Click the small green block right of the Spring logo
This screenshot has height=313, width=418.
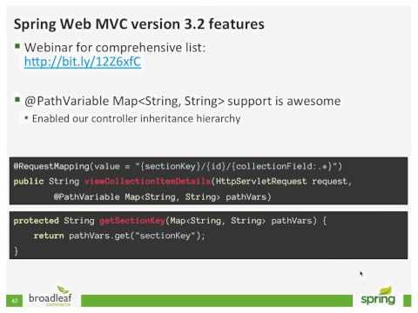pos(408,301)
